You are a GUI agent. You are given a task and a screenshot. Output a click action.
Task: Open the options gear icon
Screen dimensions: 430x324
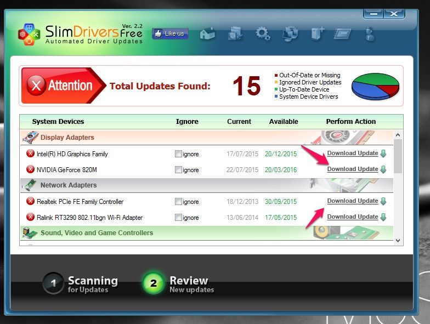(263, 34)
